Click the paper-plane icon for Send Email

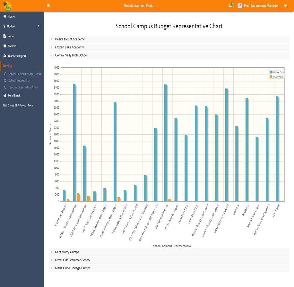[4, 95]
